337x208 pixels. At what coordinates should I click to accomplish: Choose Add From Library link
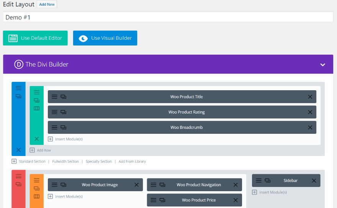click(x=132, y=161)
